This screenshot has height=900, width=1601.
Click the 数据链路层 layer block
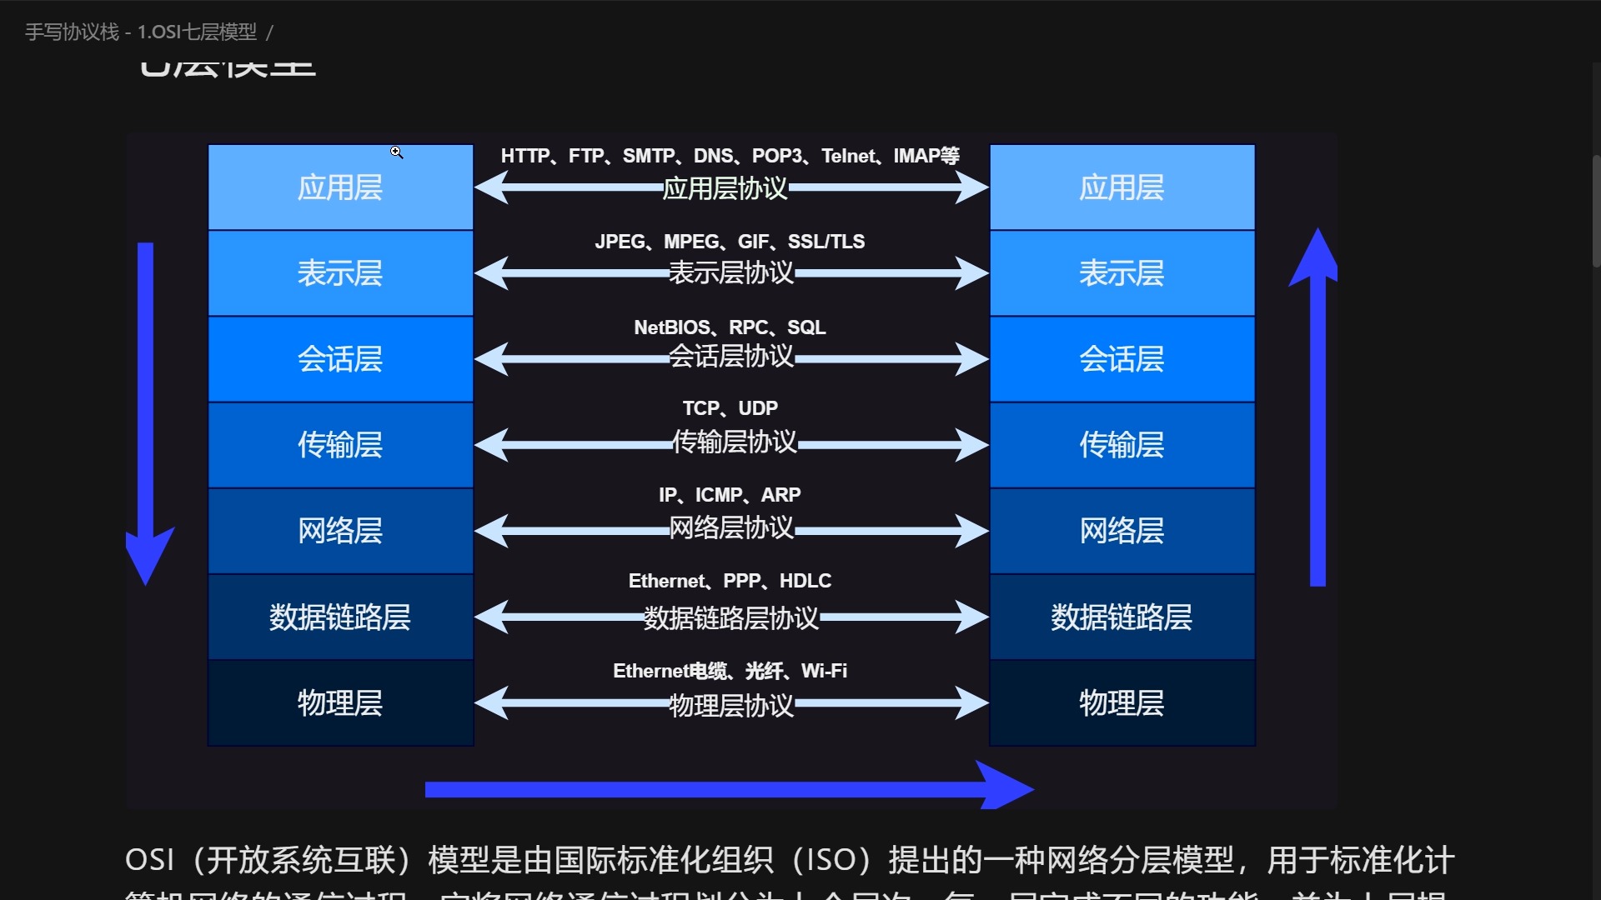pyautogui.click(x=339, y=615)
